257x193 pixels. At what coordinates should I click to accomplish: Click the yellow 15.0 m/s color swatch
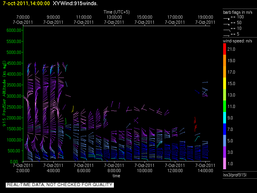tap(225, 83)
